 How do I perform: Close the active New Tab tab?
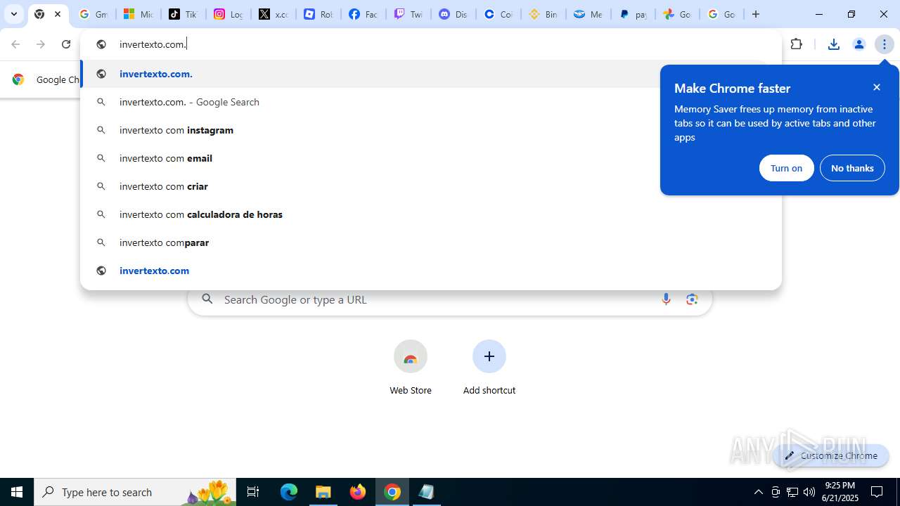coord(58,14)
